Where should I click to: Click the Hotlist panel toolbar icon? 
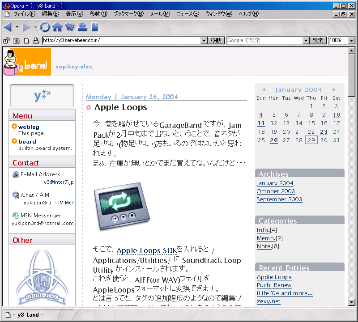tap(70, 27)
